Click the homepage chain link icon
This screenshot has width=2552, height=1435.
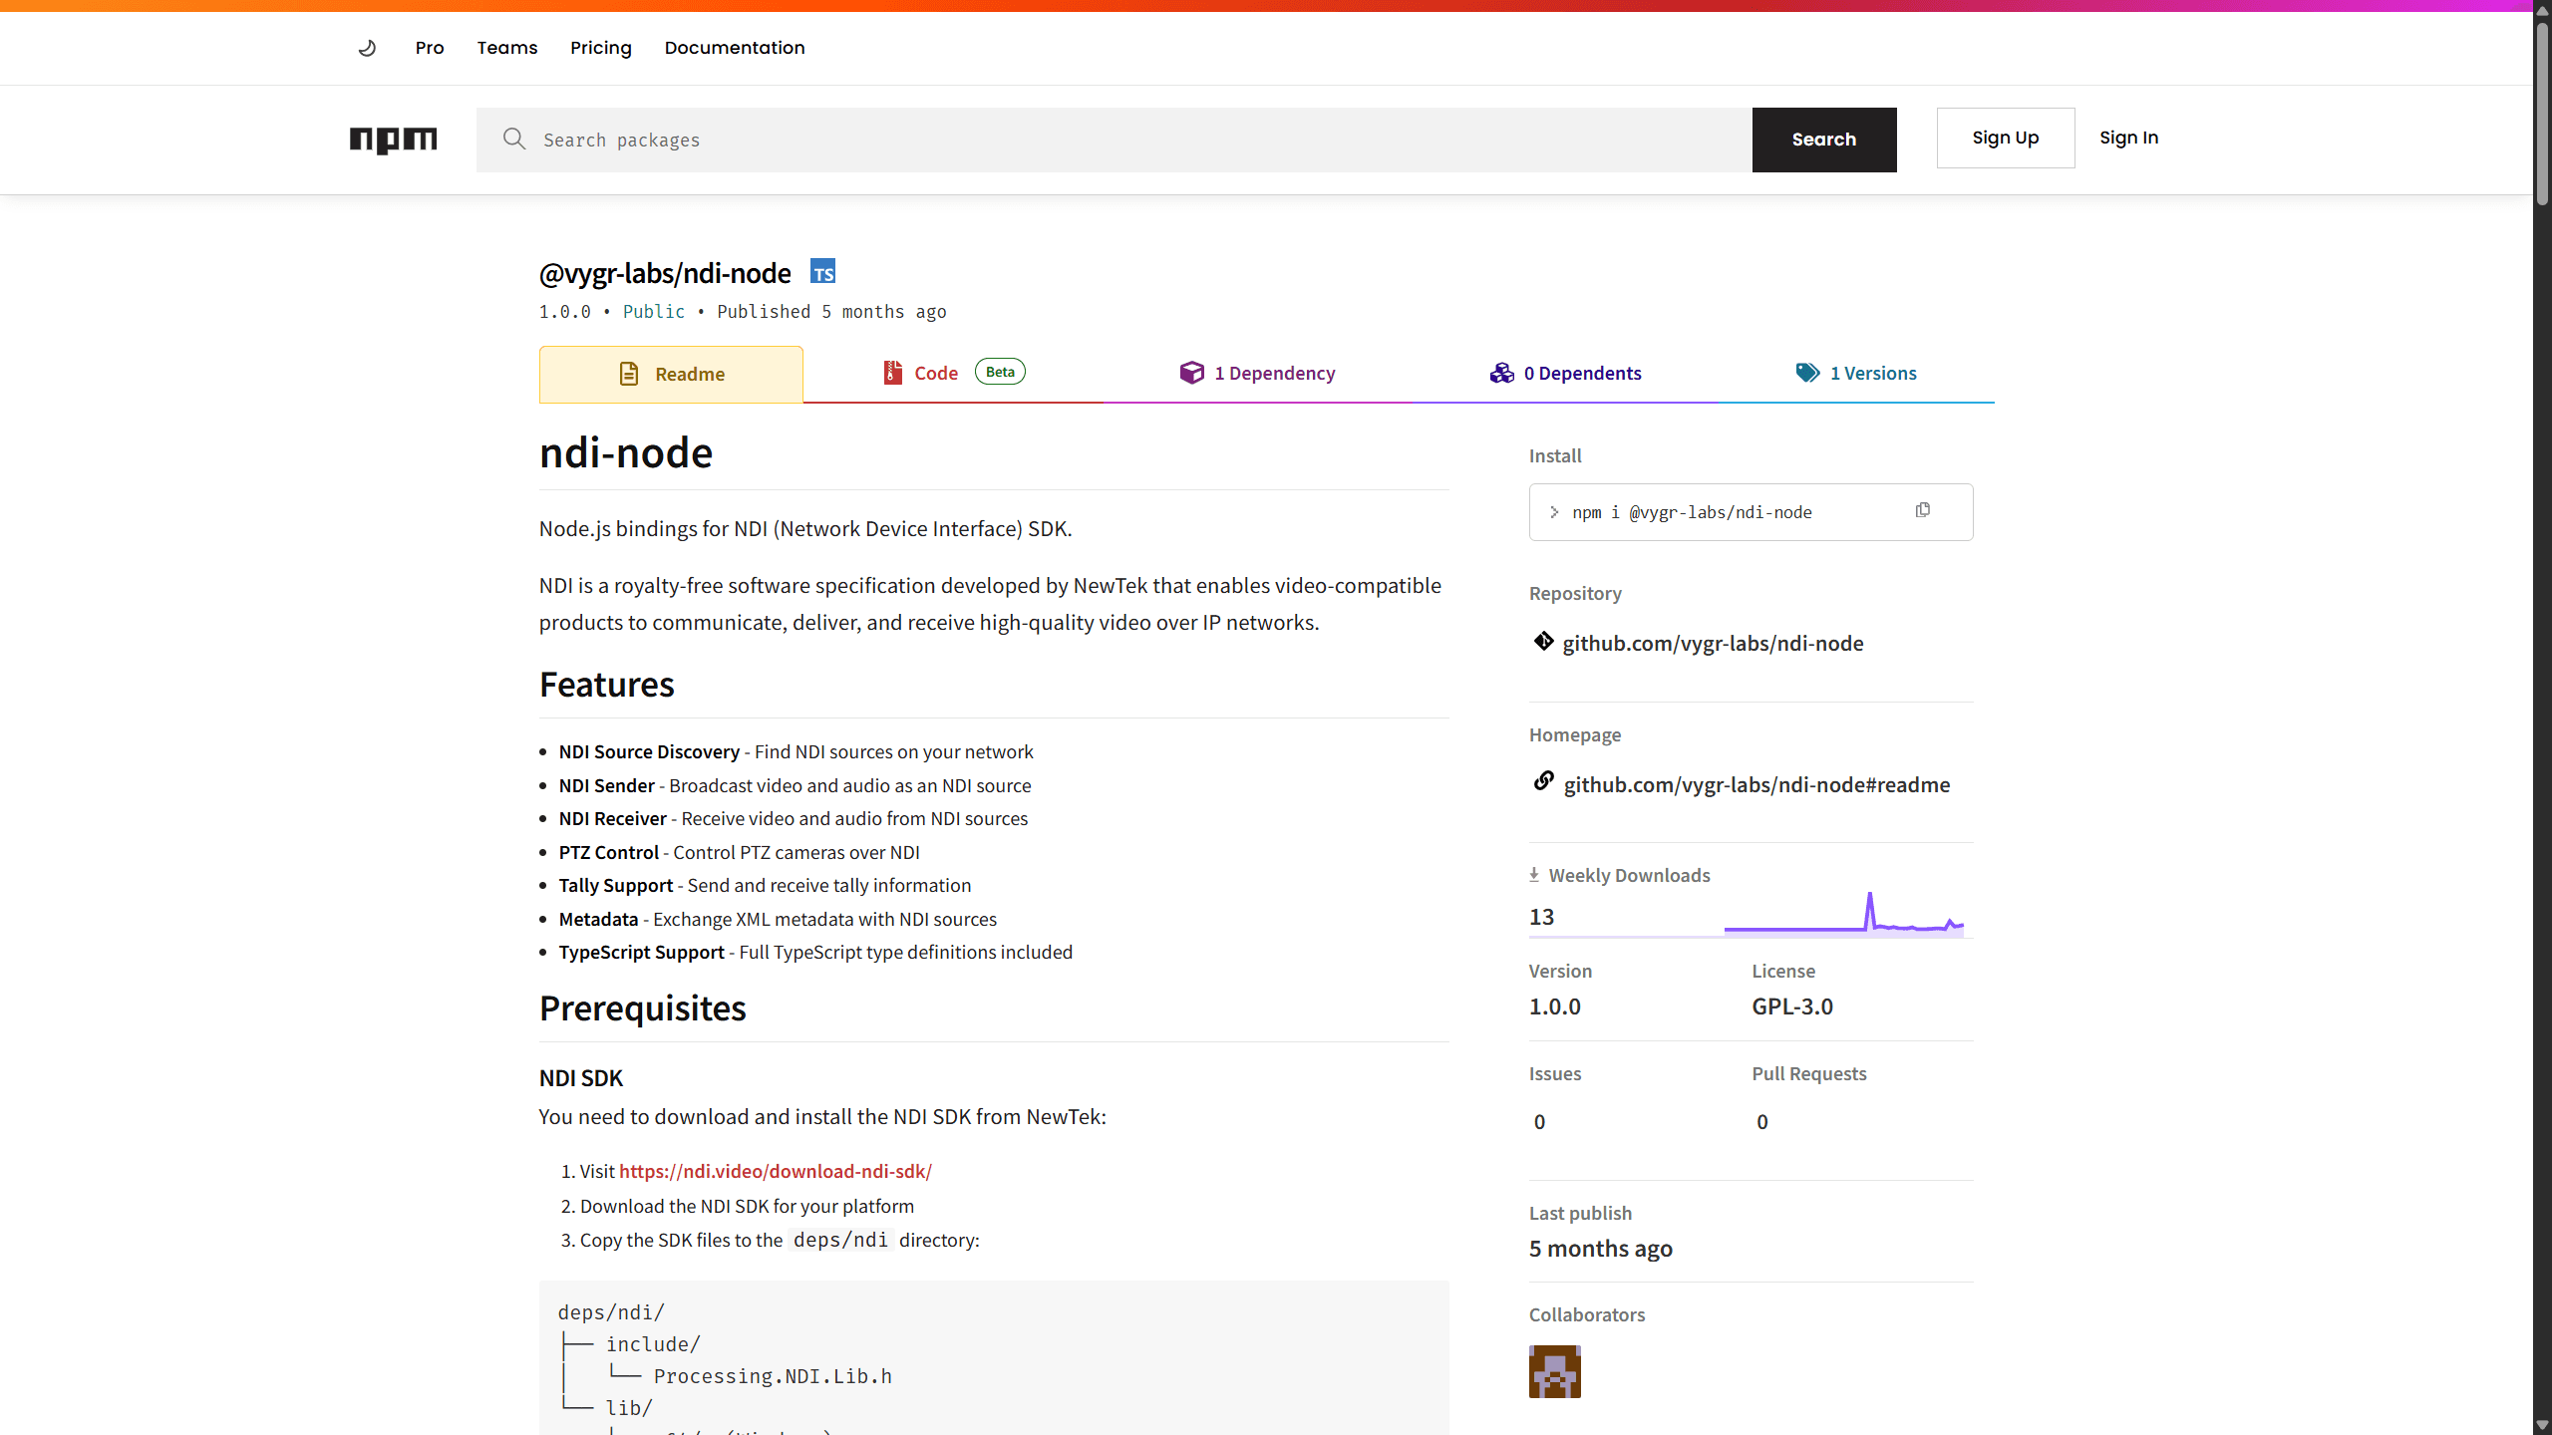click(1543, 781)
